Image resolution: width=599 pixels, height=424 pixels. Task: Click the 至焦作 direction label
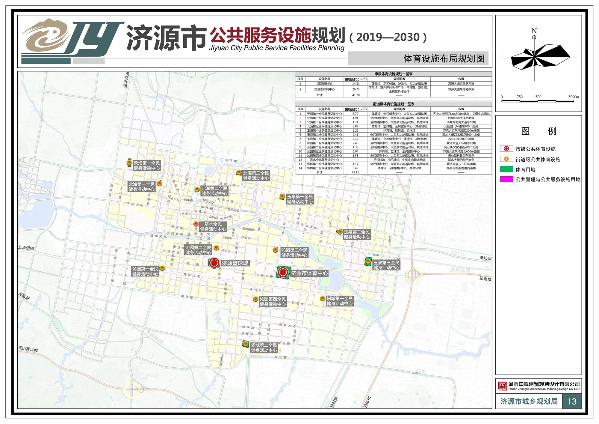[485, 279]
